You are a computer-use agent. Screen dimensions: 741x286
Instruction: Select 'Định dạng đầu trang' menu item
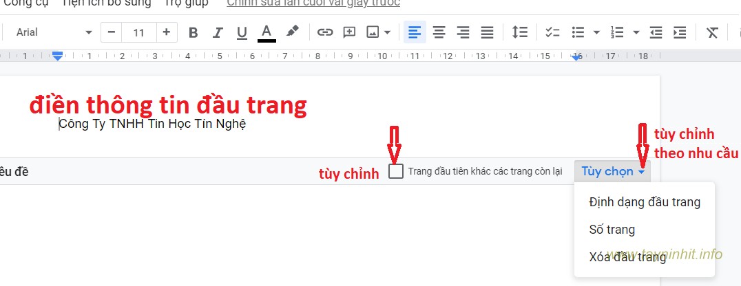(x=645, y=202)
